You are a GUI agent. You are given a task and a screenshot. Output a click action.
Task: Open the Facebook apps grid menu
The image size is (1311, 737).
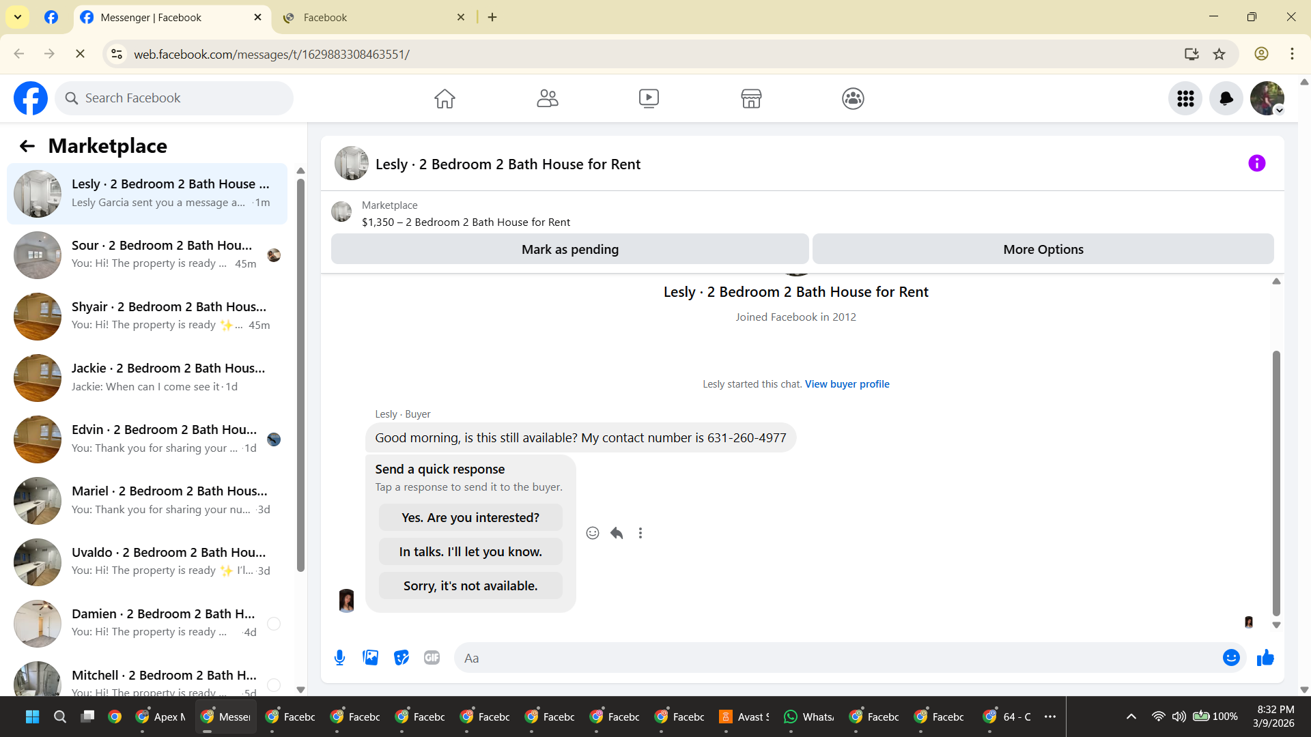point(1185,99)
